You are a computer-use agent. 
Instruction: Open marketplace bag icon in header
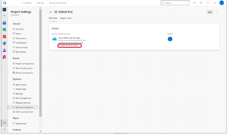click(201, 3)
